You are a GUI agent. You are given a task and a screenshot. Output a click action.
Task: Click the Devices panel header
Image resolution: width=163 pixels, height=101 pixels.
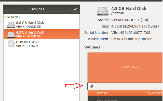pos(42,9)
